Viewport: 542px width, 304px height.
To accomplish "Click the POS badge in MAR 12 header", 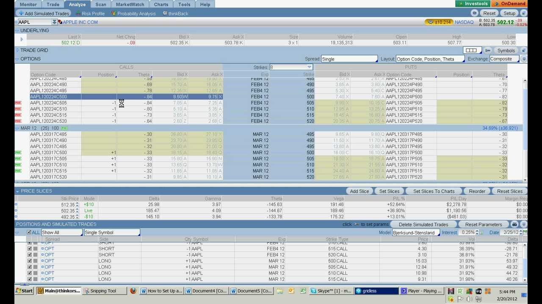I will click(x=64, y=128).
